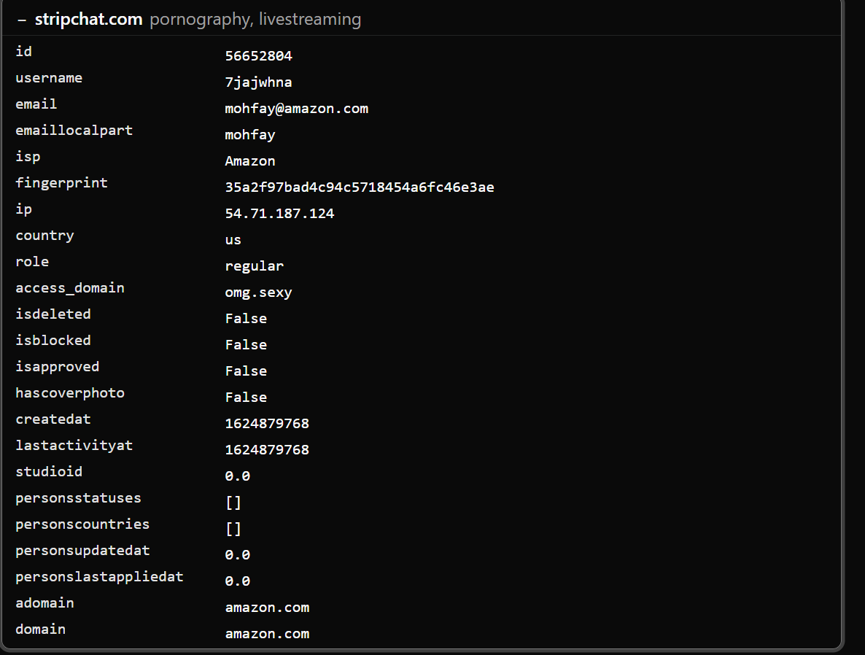Click the 'pornography, livestreaming' category text
Viewport: 865px width, 655px height.
click(x=255, y=20)
